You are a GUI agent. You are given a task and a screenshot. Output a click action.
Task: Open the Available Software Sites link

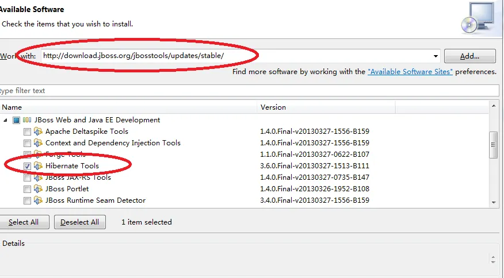(x=410, y=72)
